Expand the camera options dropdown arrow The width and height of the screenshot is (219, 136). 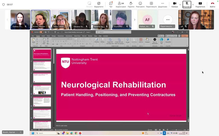pos(180,4)
